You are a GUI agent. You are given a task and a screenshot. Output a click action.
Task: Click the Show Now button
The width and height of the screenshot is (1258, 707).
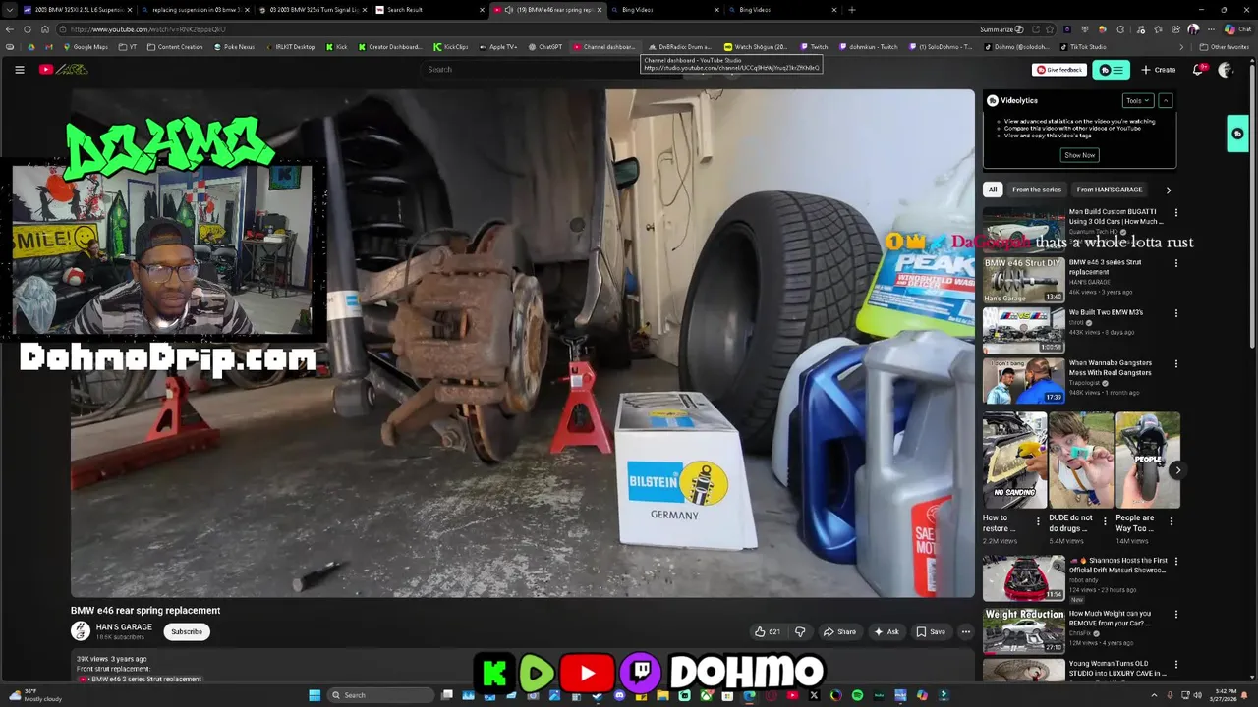tap(1079, 155)
